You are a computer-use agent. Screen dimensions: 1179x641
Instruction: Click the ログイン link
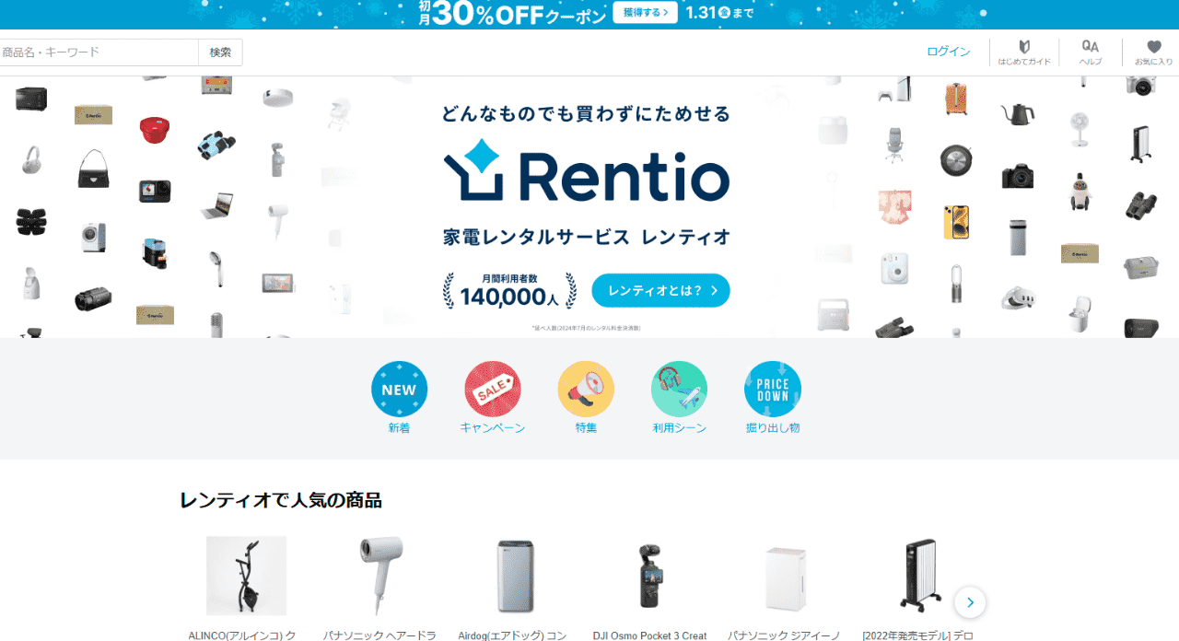click(x=949, y=52)
